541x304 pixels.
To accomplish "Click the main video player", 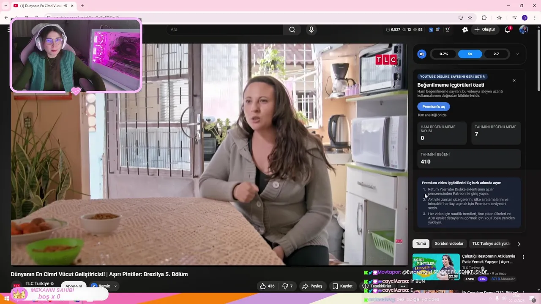I will (209, 154).
